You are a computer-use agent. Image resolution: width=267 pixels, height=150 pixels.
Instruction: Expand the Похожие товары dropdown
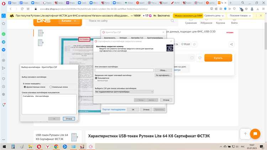[240, 16]
